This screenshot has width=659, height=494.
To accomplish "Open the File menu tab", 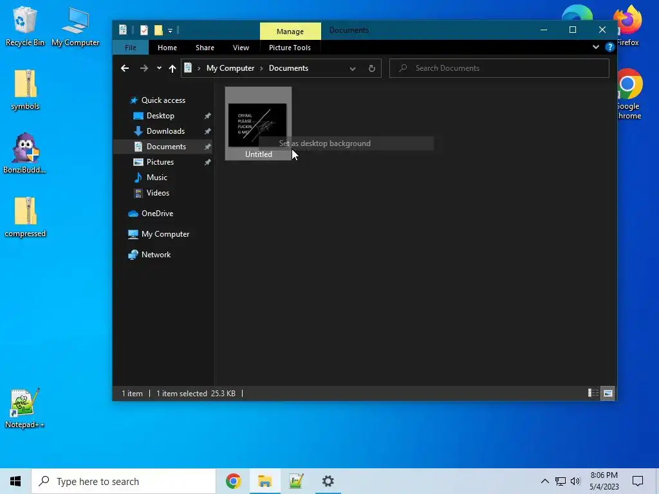I will point(130,48).
